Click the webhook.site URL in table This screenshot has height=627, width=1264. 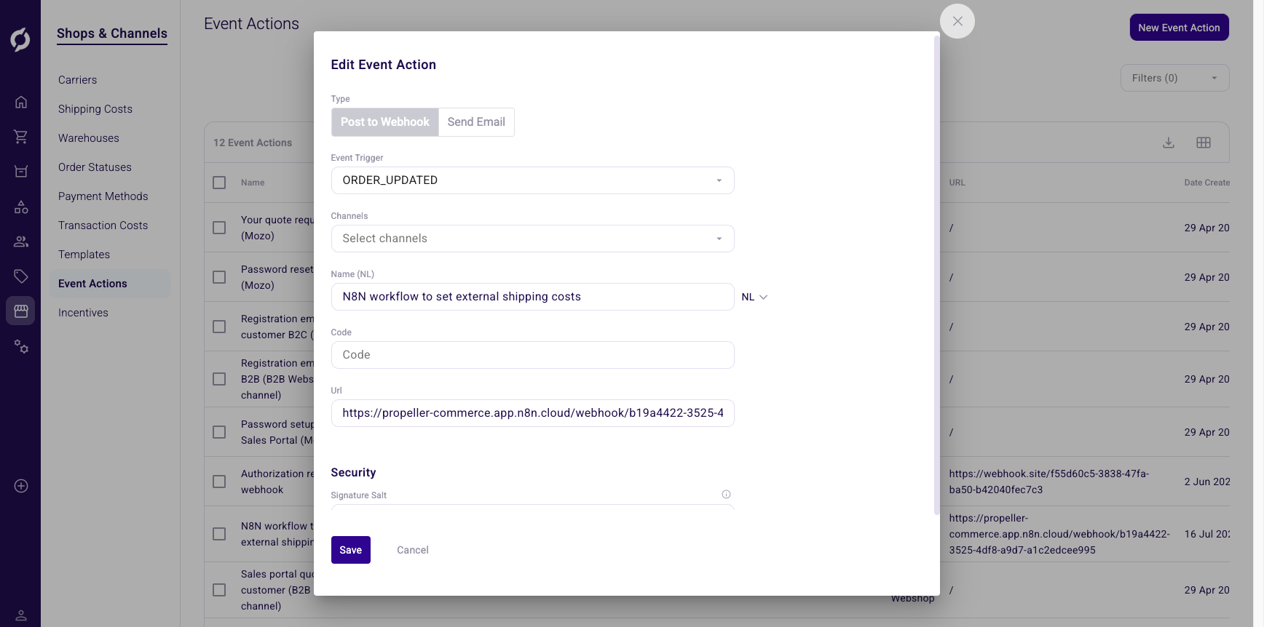point(1048,482)
